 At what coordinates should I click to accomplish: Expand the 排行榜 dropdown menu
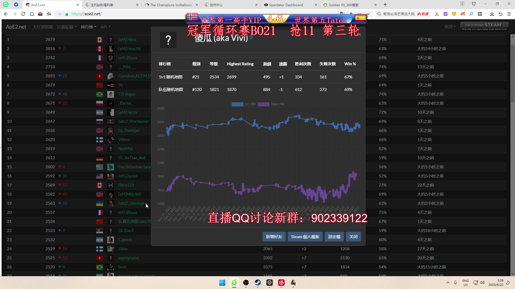(x=89, y=27)
